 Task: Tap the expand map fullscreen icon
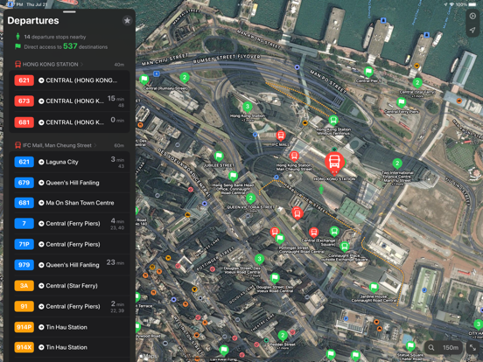click(x=472, y=347)
